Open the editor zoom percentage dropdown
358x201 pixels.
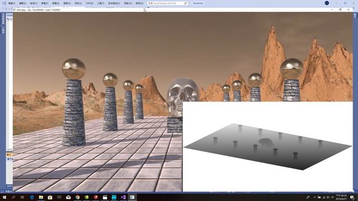pos(10,150)
